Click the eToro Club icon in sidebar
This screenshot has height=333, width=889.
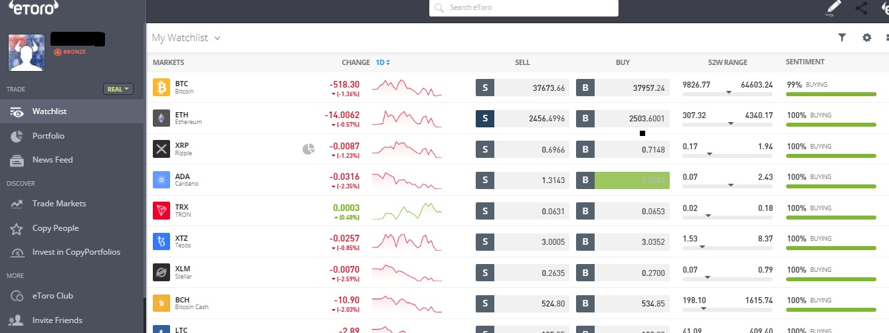[x=17, y=296]
